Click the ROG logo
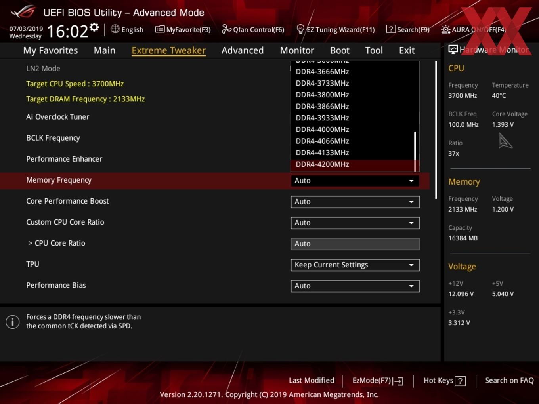Screen dimensions: 539x404 [x=23, y=11]
